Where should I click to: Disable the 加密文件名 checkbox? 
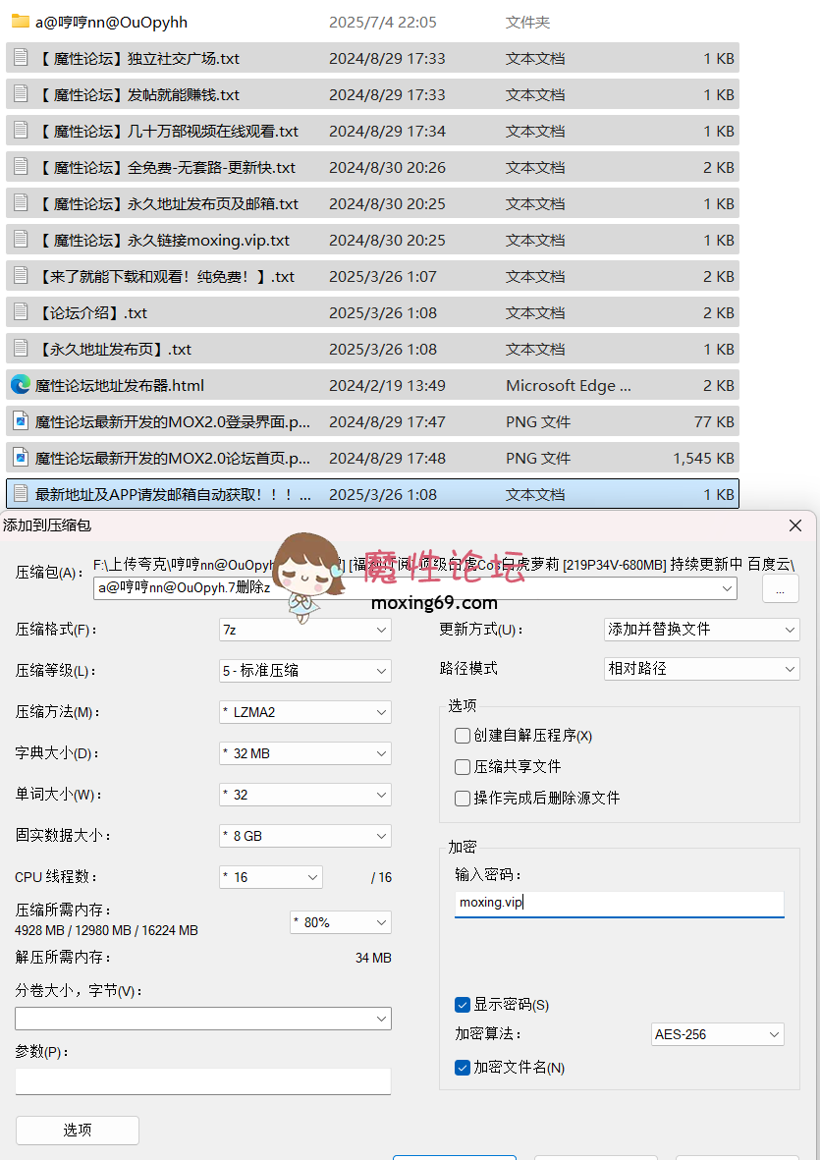(463, 1068)
